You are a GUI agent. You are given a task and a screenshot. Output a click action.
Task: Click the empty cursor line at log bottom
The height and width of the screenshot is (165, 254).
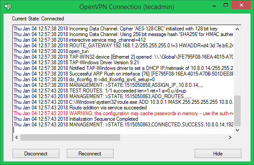tap(123, 130)
